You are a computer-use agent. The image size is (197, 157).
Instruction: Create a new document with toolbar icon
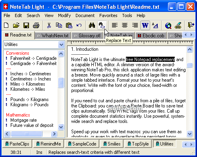pyautogui.click(x=6, y=25)
